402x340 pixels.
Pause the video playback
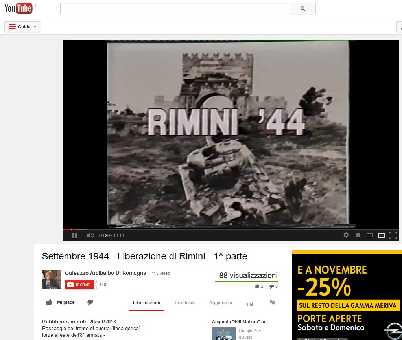(x=74, y=235)
